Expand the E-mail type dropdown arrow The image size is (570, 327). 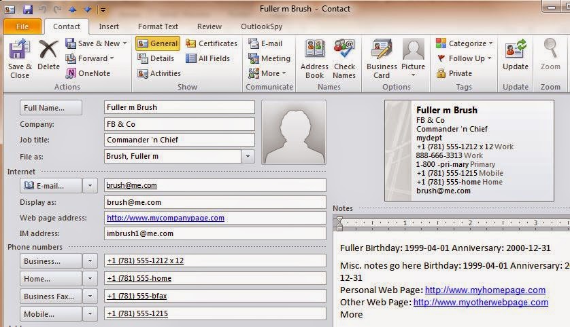tap(90, 186)
